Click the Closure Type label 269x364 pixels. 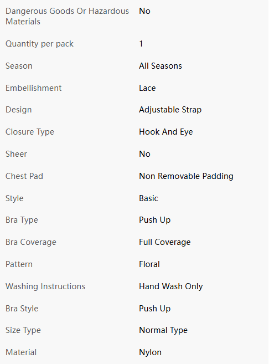pyautogui.click(x=30, y=132)
